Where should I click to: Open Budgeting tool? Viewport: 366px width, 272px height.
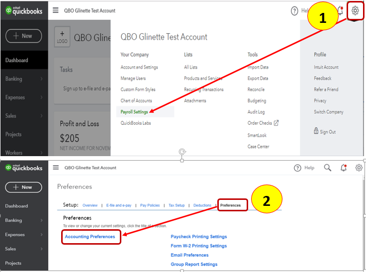257,100
